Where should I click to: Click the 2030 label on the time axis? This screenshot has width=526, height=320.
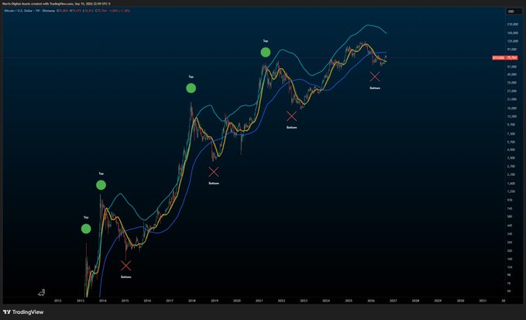pyautogui.click(x=460, y=301)
